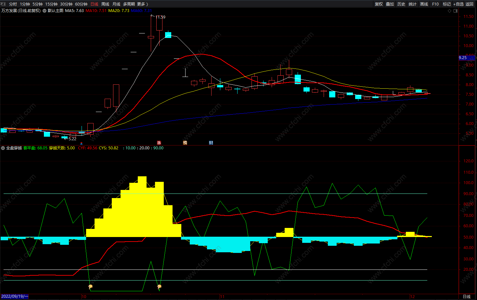Expand the 默认主图 main chart dropdown
The height and width of the screenshot is (300, 477).
(45, 11)
